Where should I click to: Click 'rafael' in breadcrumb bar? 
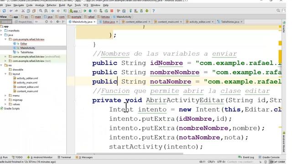pyautogui.click(x=89, y=17)
